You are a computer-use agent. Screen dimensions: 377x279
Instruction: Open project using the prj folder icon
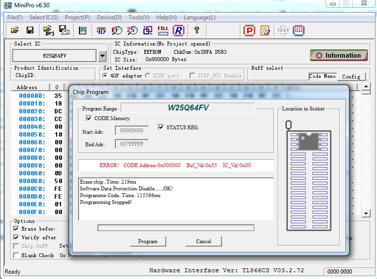[48, 31]
